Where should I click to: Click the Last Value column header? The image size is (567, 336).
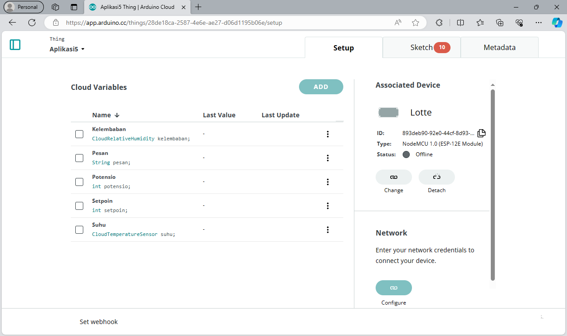pyautogui.click(x=219, y=115)
